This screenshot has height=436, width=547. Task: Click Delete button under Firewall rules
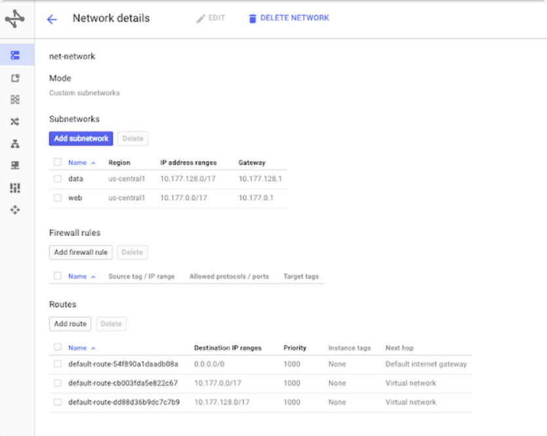coord(132,252)
